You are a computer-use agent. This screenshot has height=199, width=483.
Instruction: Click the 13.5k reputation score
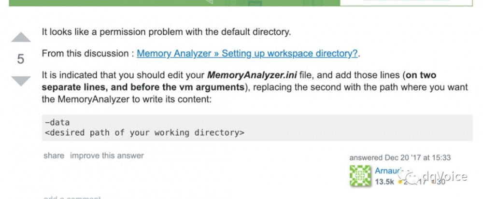point(384,182)
